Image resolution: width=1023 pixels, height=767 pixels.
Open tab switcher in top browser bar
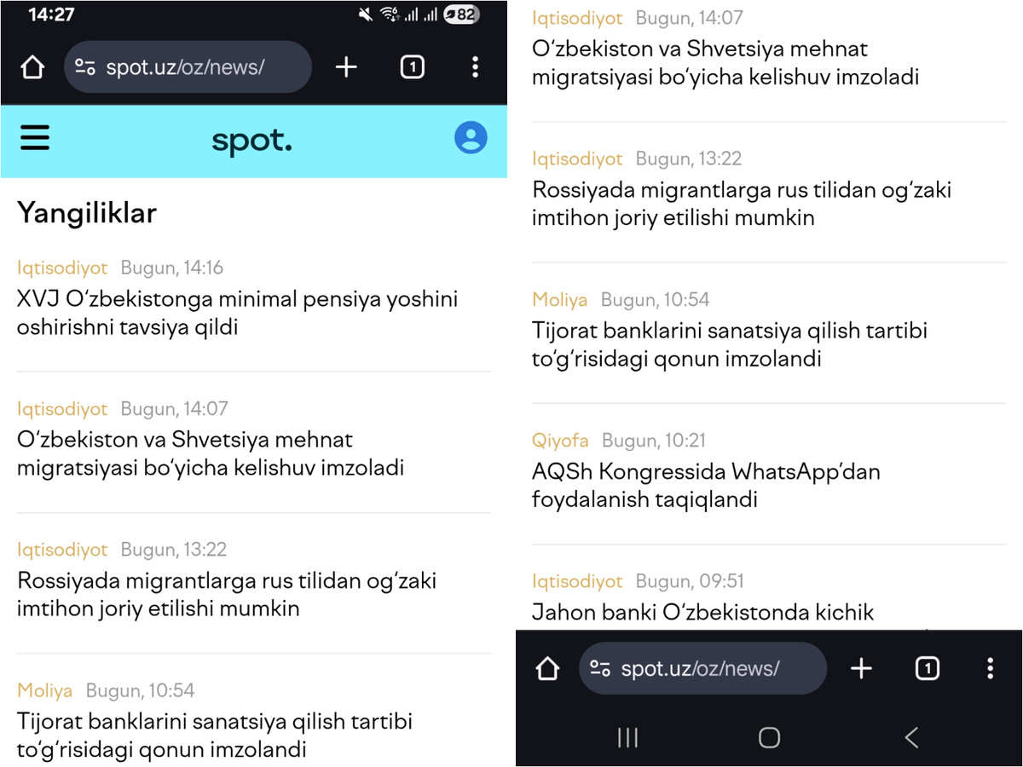412,67
